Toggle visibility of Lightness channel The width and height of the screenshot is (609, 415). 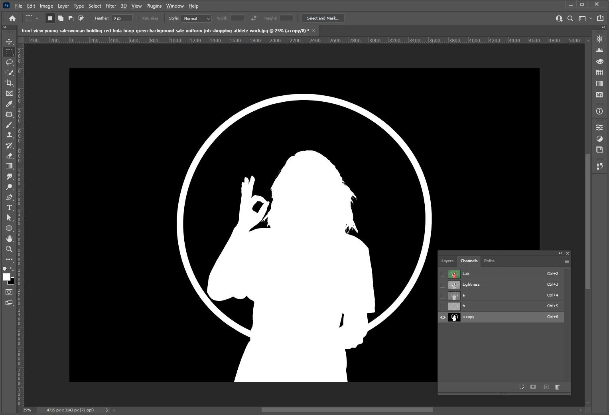tap(443, 285)
